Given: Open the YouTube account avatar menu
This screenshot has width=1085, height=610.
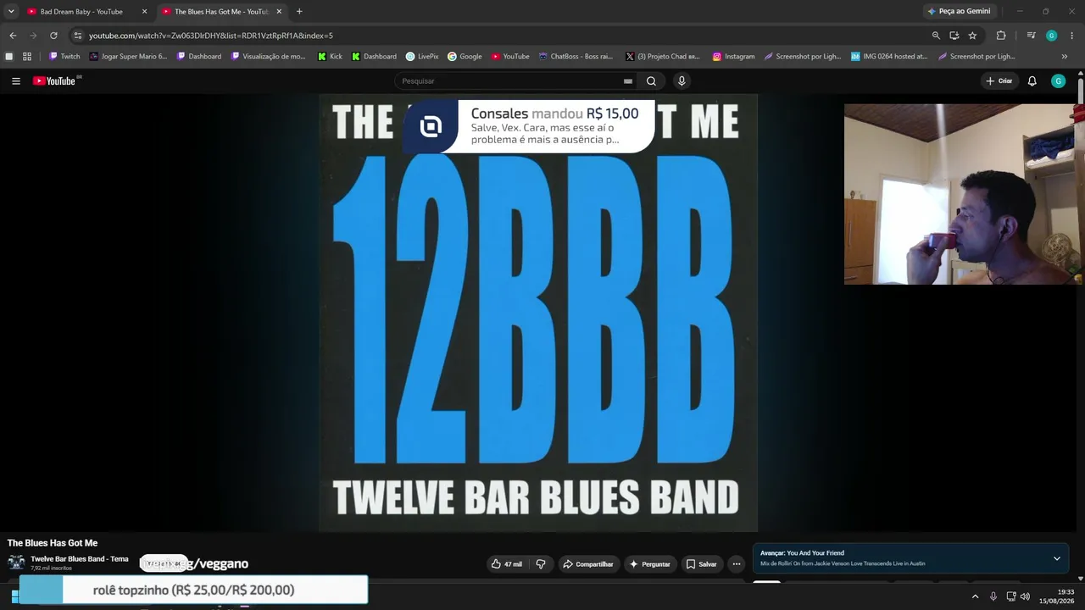Looking at the screenshot, I should pyautogui.click(x=1058, y=81).
